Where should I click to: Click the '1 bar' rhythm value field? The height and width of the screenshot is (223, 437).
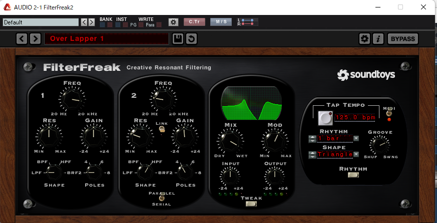point(335,138)
